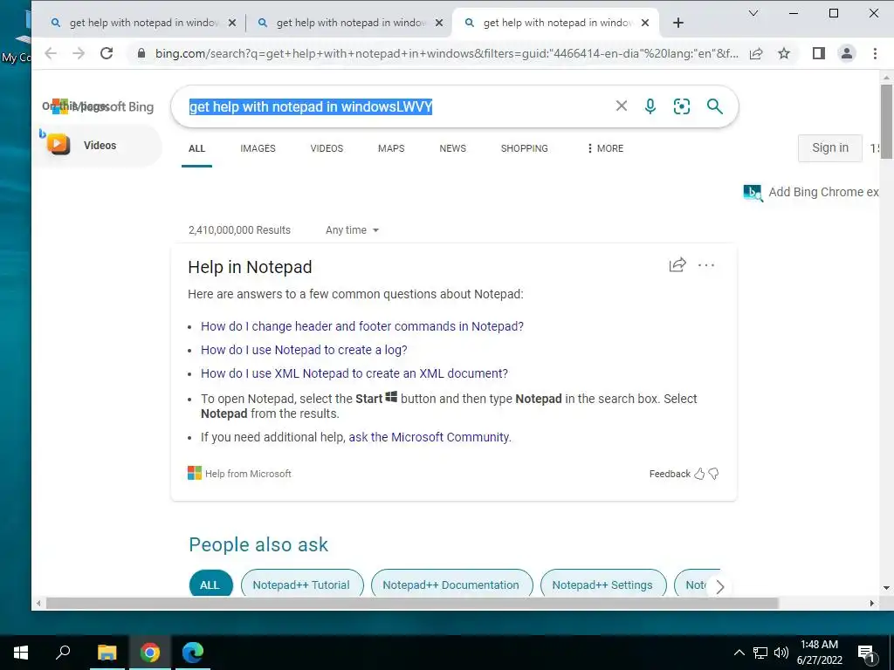Click the browser back arrow
Viewport: 894px width, 670px height.
click(x=51, y=53)
